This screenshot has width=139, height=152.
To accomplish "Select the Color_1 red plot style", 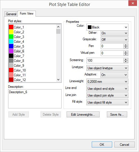I will pos(17,27).
